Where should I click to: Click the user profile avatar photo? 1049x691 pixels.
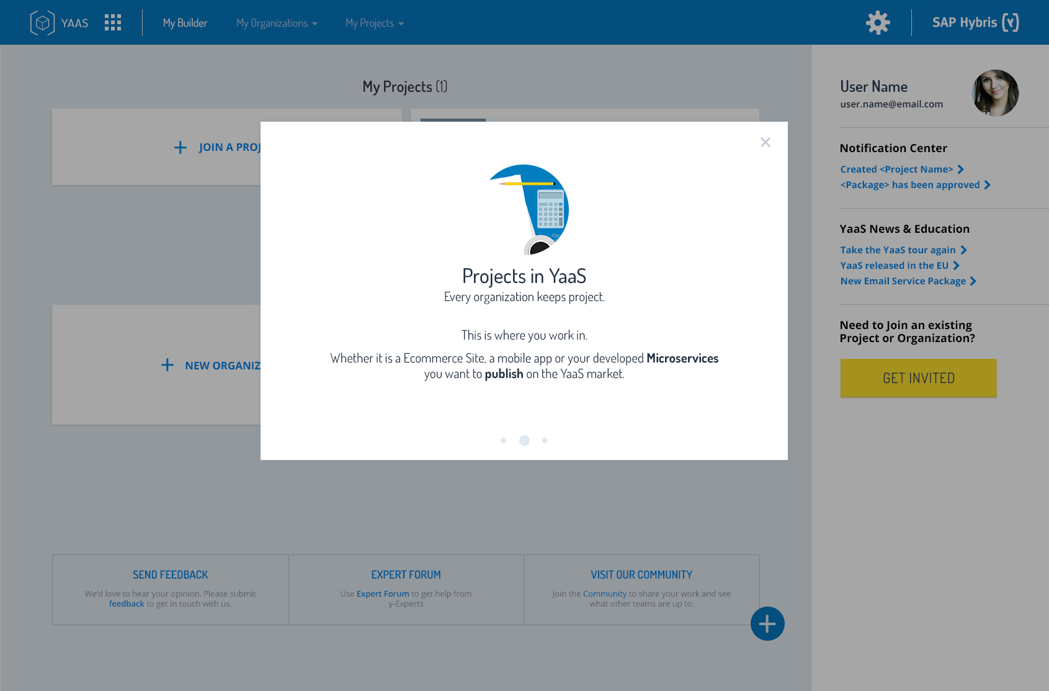click(x=995, y=93)
